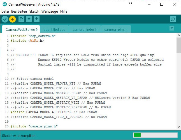Image resolution: width=181 pixels, height=140 pixels.
Task: Open the Sketch menu
Action: tap(34, 11)
